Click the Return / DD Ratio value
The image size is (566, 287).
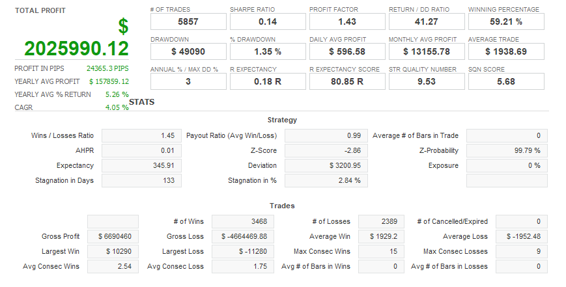point(426,21)
